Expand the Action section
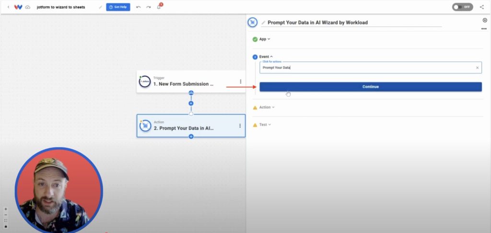 point(267,107)
